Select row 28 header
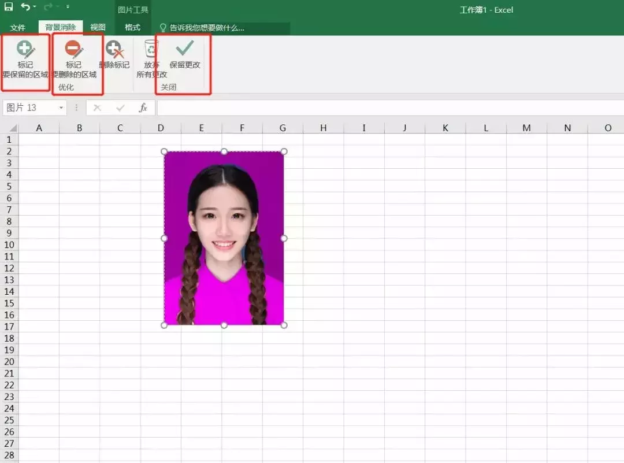The height and width of the screenshot is (463, 624). tap(9, 455)
